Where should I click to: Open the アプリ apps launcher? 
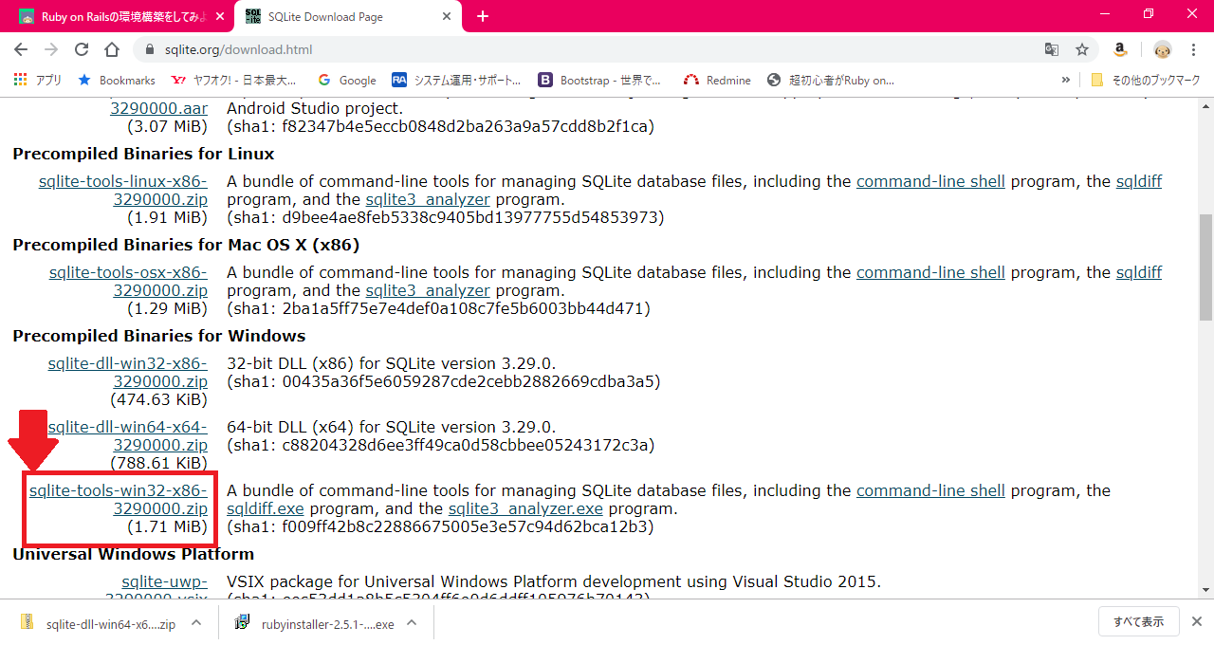19,80
